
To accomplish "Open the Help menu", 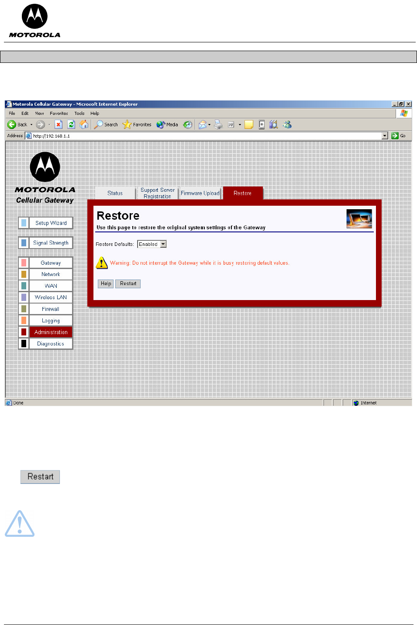I will point(95,113).
